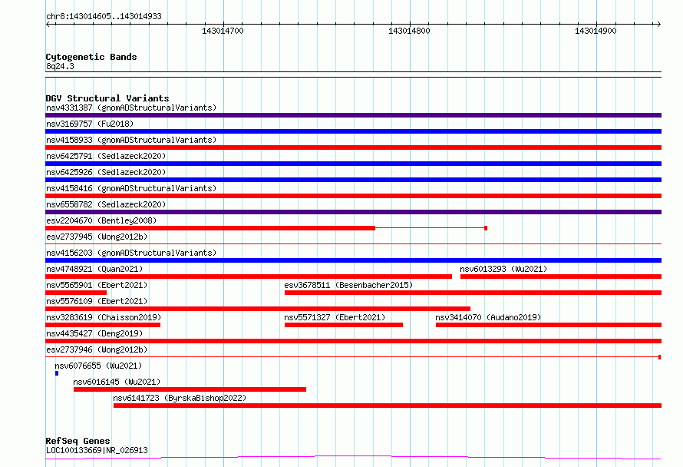Click the nsv6141723 (ByrskaBishop2022) label
Viewport: 683px width, 467px height.
[180, 398]
